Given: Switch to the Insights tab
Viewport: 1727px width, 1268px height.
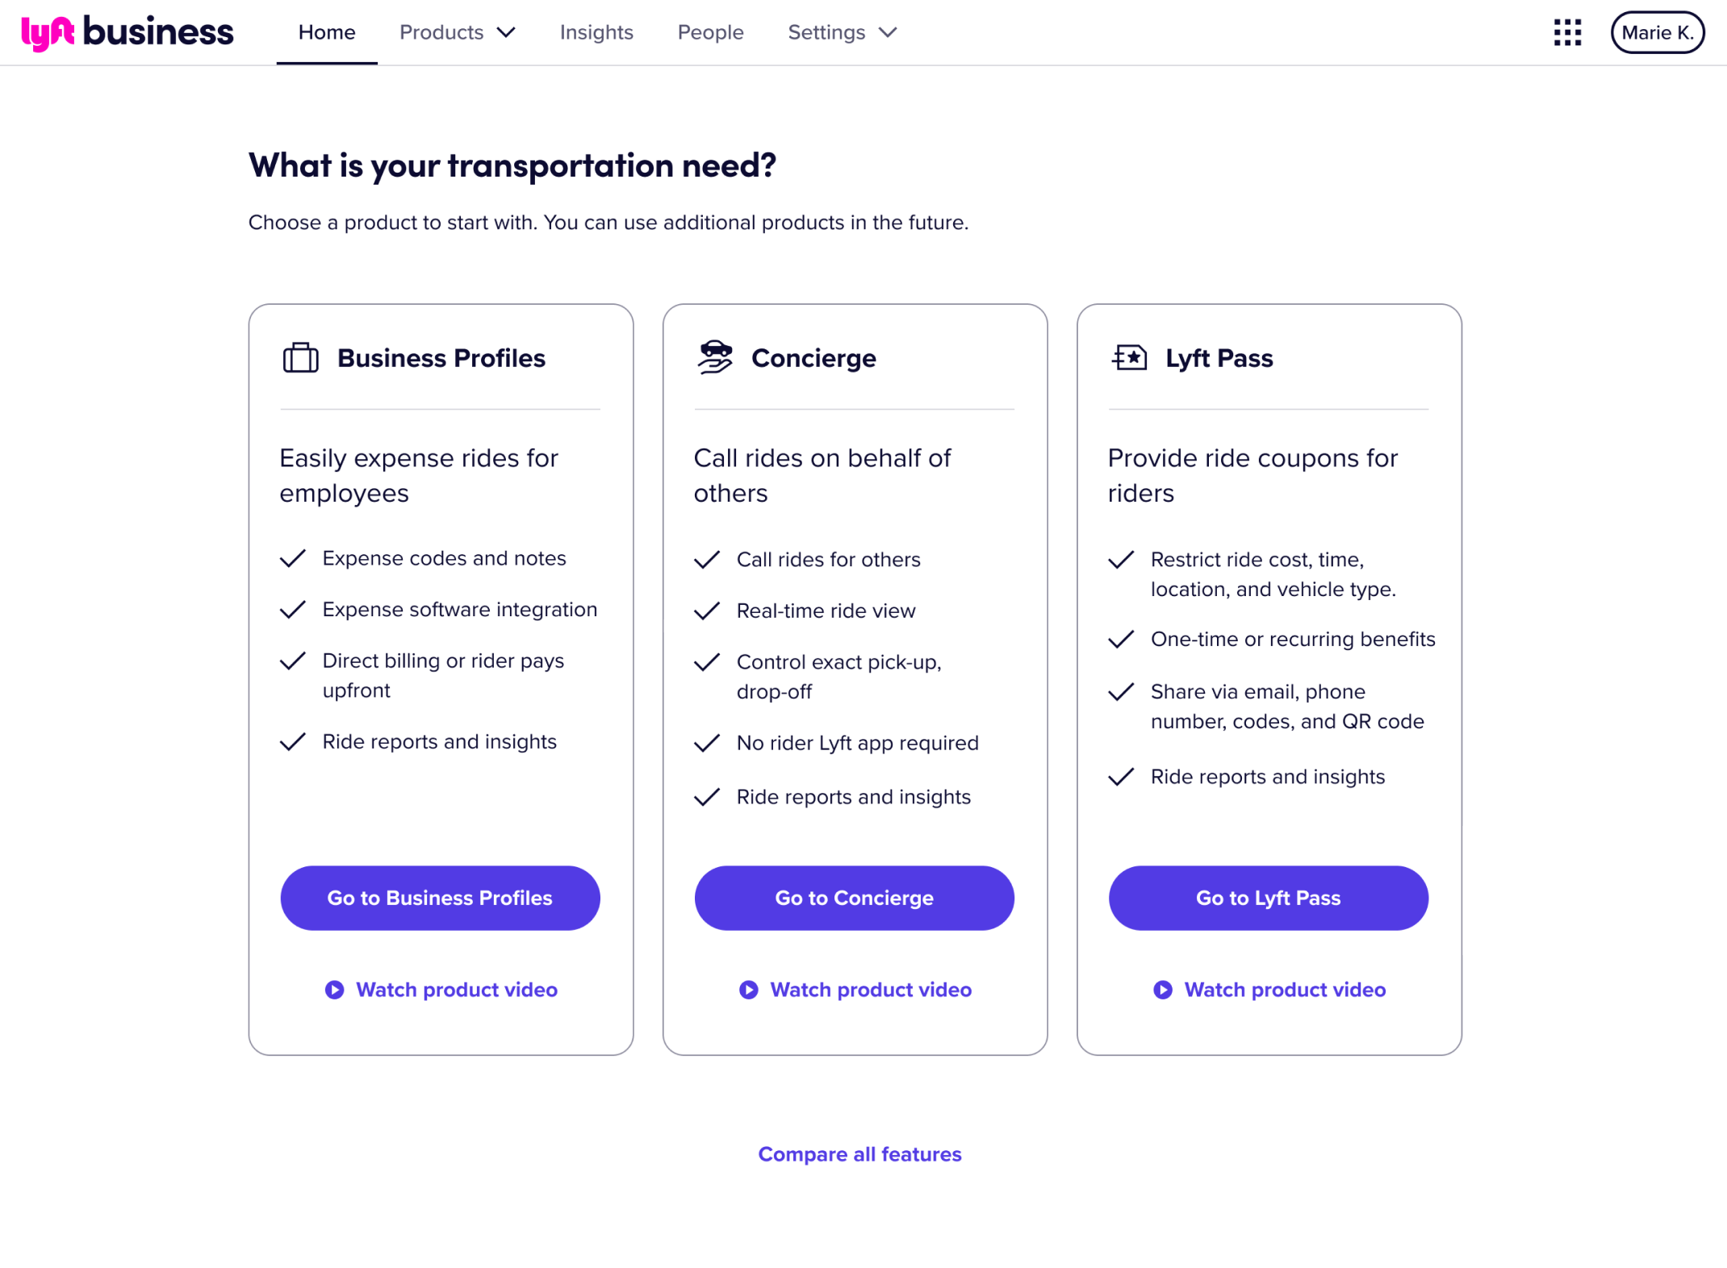Looking at the screenshot, I should 596,32.
